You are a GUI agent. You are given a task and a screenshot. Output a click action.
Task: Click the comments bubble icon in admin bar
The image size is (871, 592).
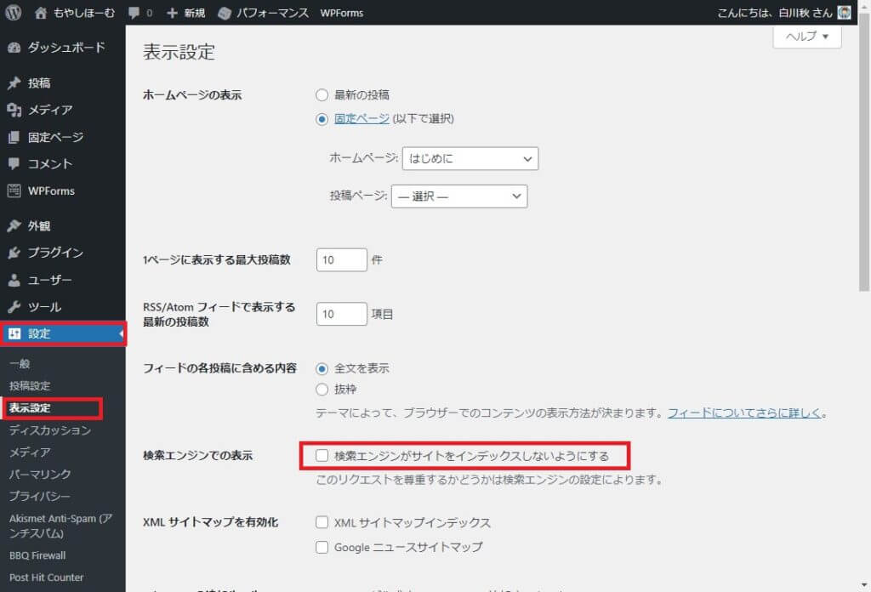[x=134, y=13]
